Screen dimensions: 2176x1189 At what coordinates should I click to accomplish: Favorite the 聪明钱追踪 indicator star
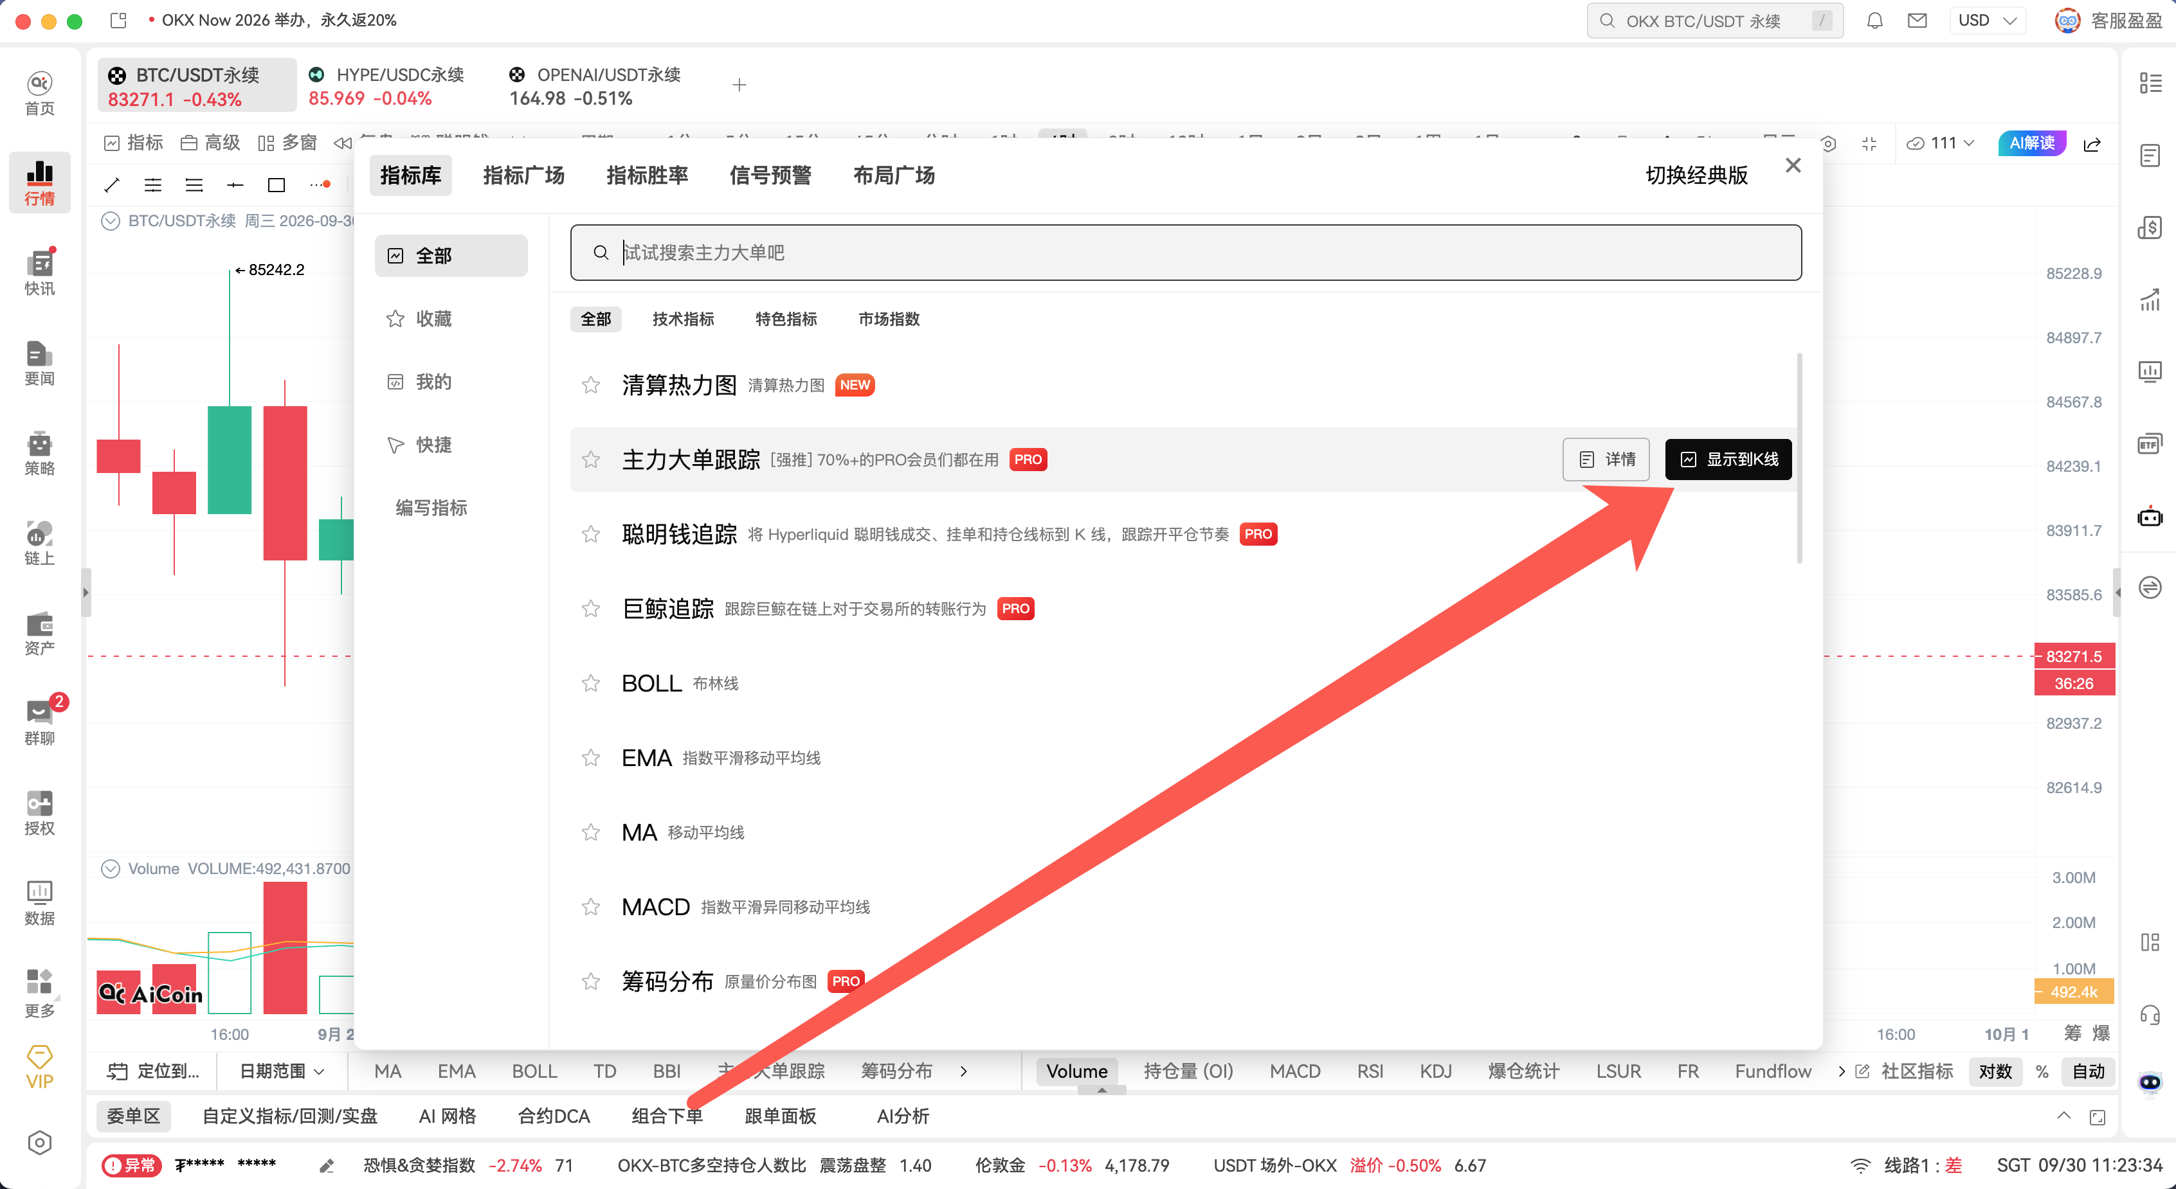pos(590,535)
